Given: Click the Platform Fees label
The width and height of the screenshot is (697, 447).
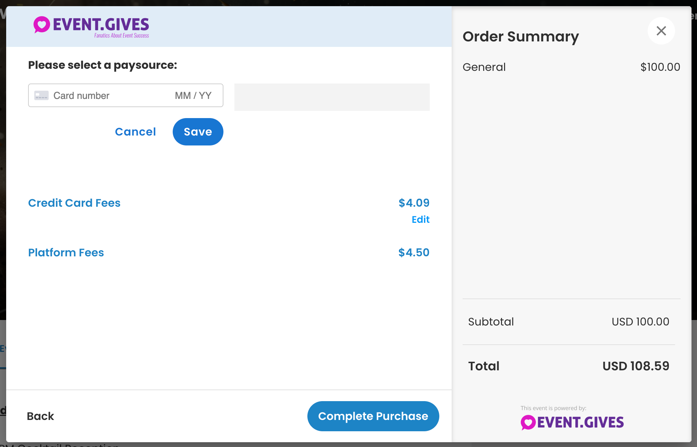Looking at the screenshot, I should 66,253.
